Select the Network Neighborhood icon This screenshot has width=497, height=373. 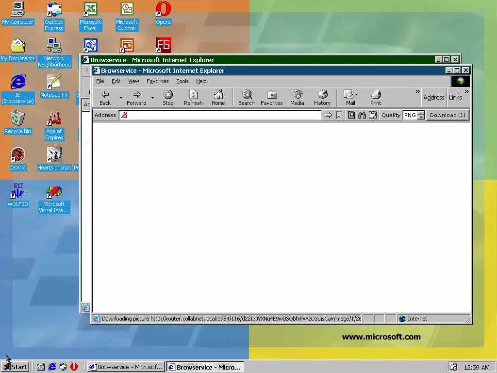click(54, 53)
